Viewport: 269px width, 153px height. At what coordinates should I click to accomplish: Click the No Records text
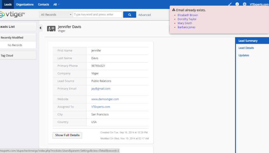click(x=15, y=45)
